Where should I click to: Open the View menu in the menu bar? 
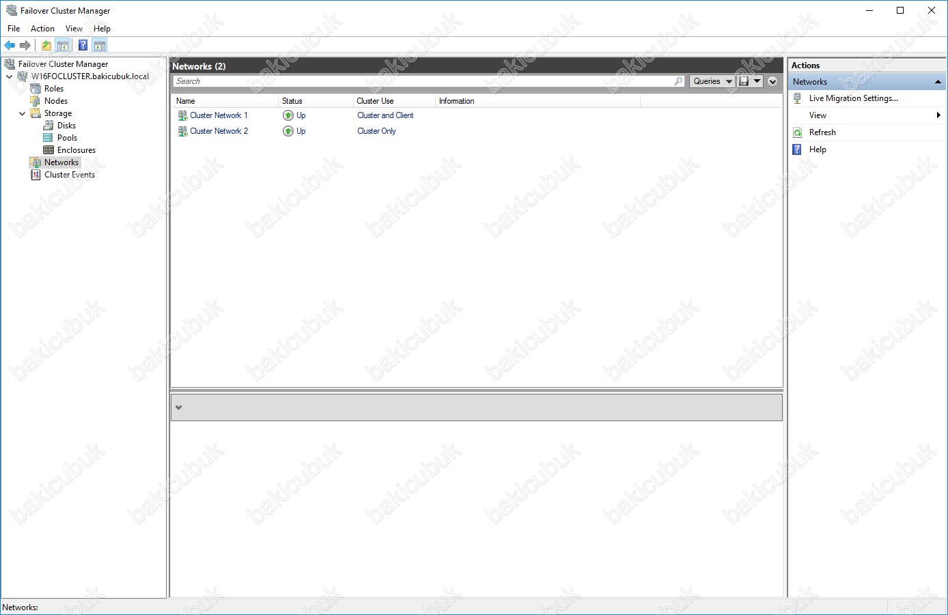pyautogui.click(x=74, y=29)
